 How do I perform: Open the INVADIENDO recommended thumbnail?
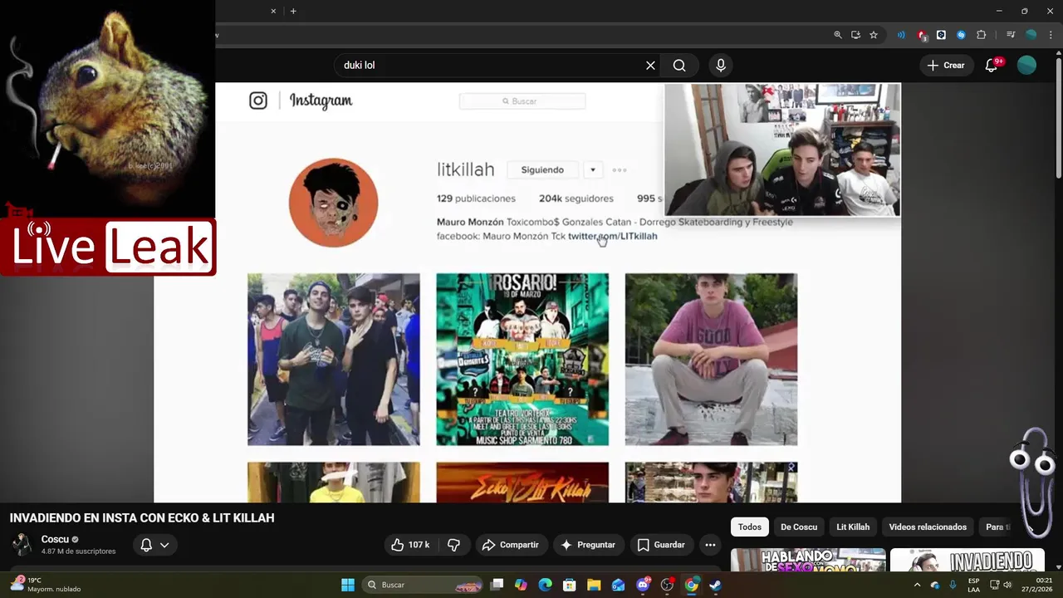tap(967, 561)
